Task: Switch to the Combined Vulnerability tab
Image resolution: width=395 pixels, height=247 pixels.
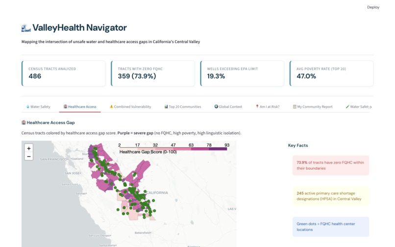Action: click(x=130, y=107)
